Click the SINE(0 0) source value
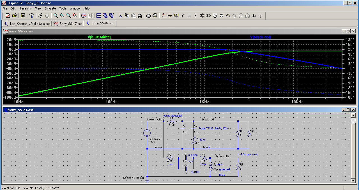The width and height of the screenshot is (359, 190). pyautogui.click(x=155, y=139)
